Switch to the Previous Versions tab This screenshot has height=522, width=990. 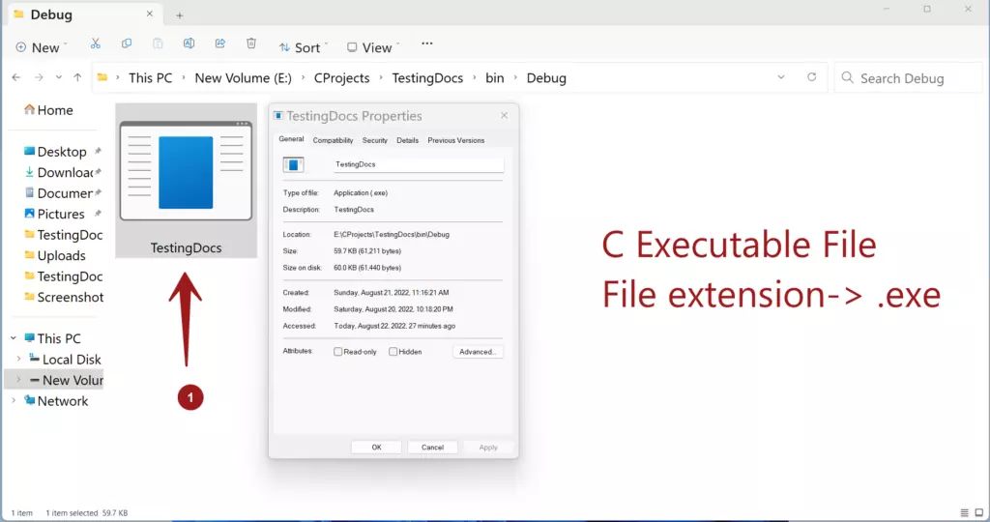pyautogui.click(x=456, y=140)
